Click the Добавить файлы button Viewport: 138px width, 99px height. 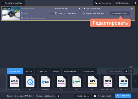[12, 3]
